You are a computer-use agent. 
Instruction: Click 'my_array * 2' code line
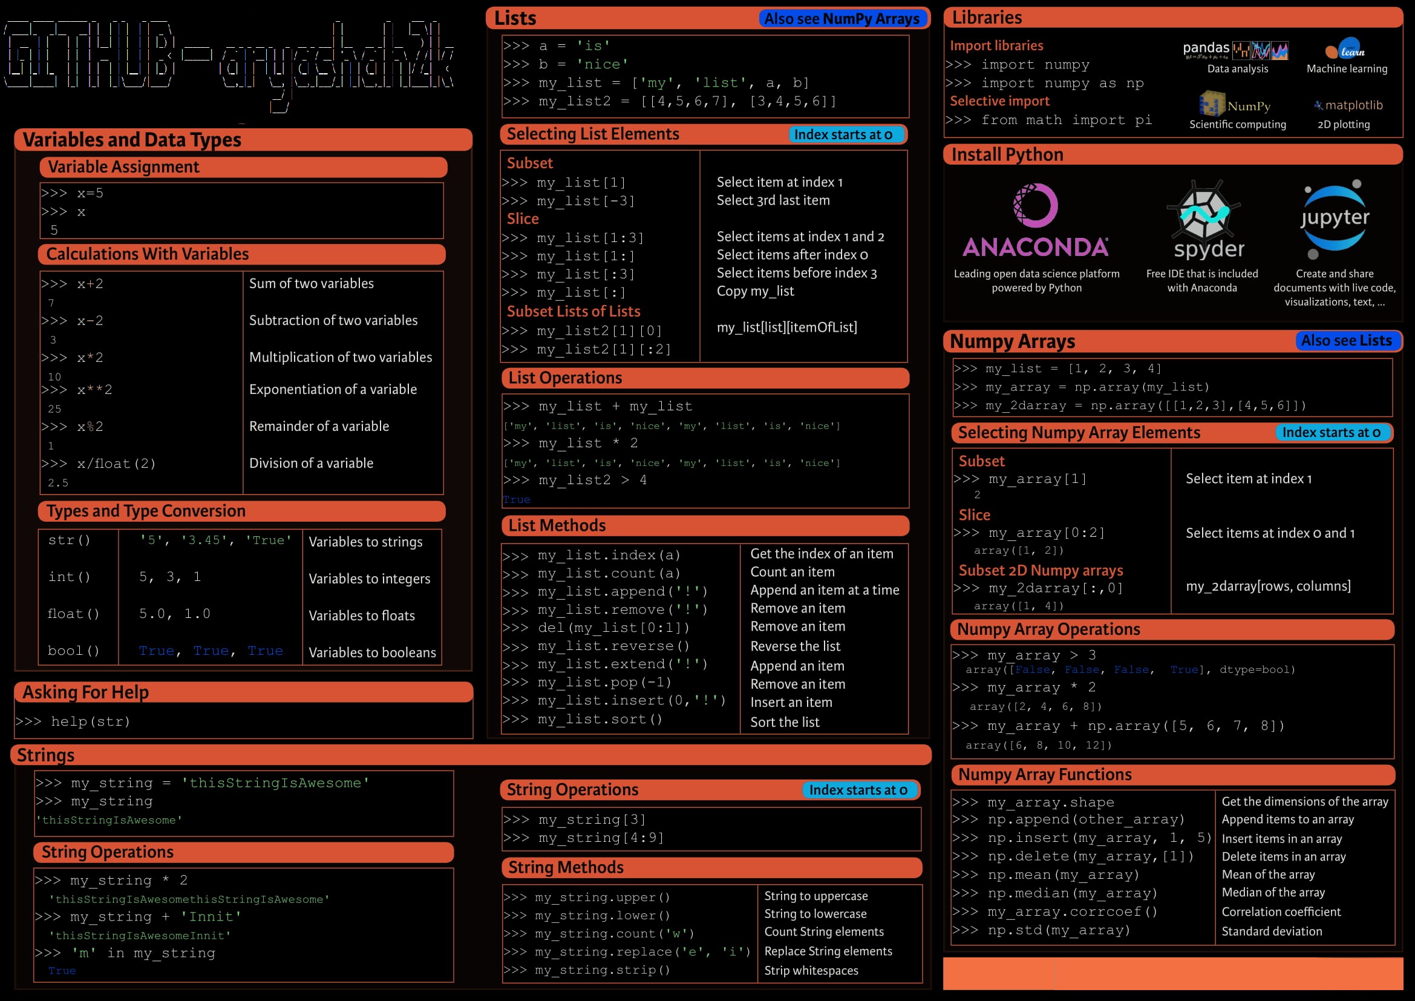(x=1024, y=688)
